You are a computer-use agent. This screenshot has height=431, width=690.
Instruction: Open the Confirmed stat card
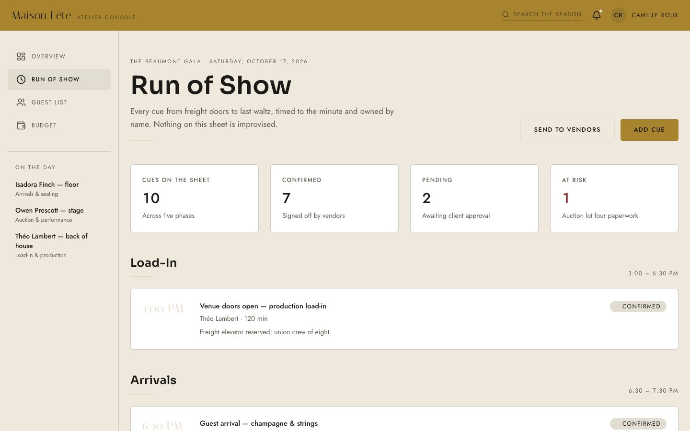coord(334,198)
